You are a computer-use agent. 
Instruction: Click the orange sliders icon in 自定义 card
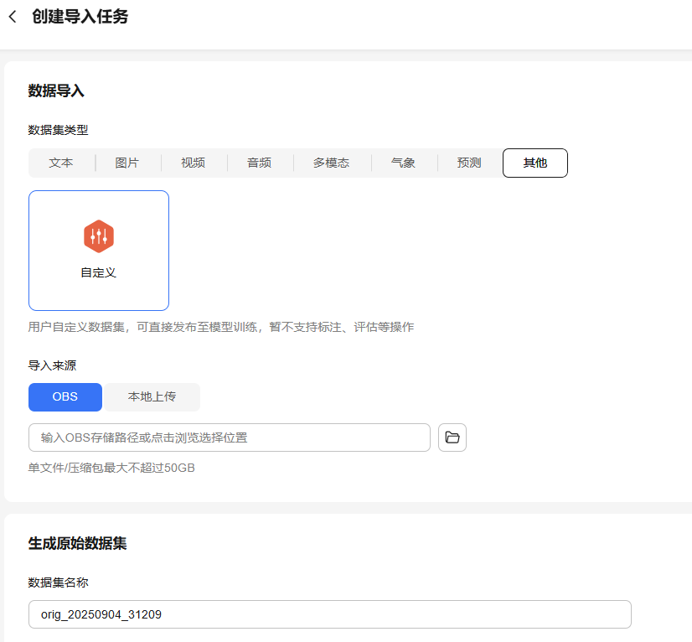pyautogui.click(x=99, y=236)
